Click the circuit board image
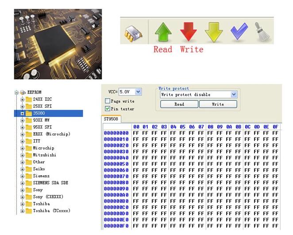293x235 pixels. (x=58, y=44)
